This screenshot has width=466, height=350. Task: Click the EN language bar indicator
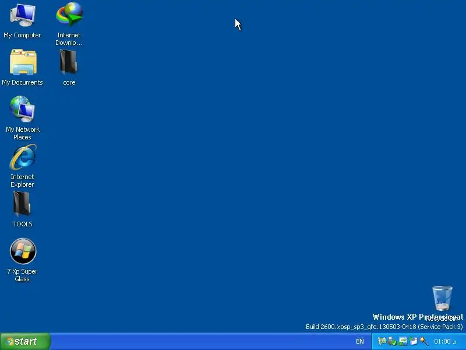(x=360, y=341)
